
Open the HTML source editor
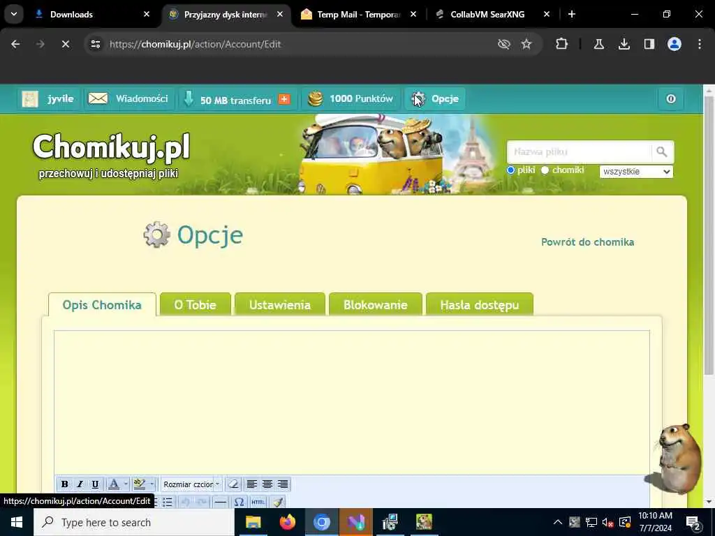(258, 502)
